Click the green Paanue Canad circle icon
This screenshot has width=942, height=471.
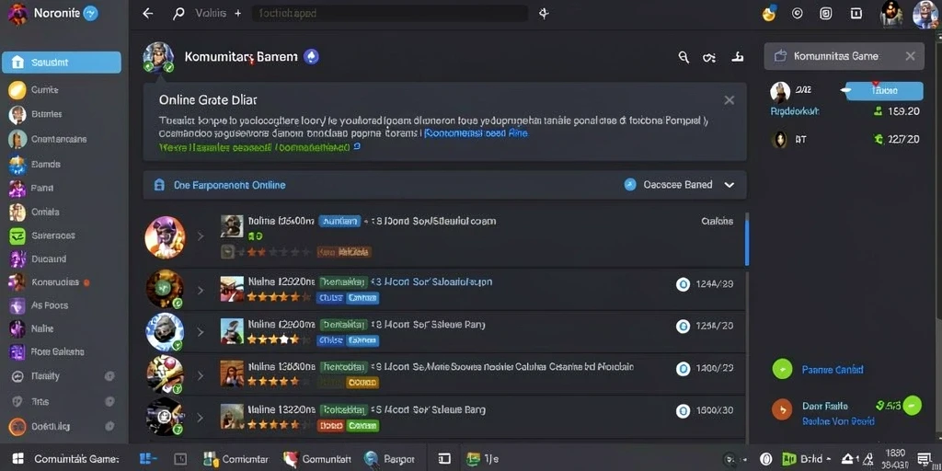tap(782, 369)
